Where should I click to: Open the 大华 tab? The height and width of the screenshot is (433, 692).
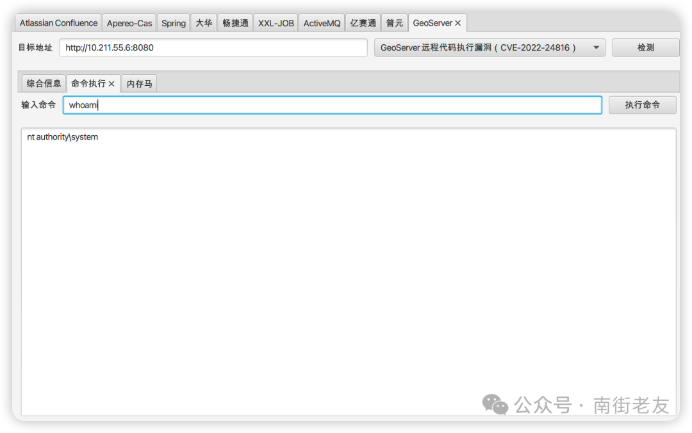[204, 23]
